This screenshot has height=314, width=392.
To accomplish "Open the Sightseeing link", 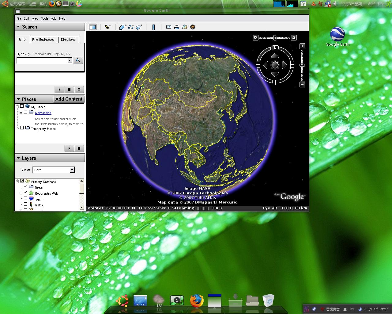I will 43,113.
